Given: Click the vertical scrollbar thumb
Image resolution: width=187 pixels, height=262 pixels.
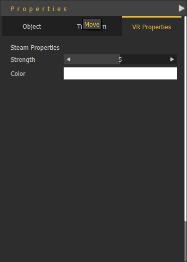Looking at the screenshot, I should (185, 119).
